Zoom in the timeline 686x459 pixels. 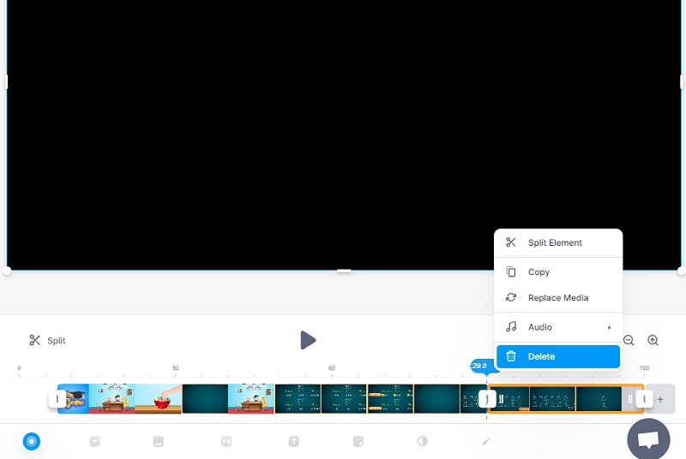coord(653,340)
